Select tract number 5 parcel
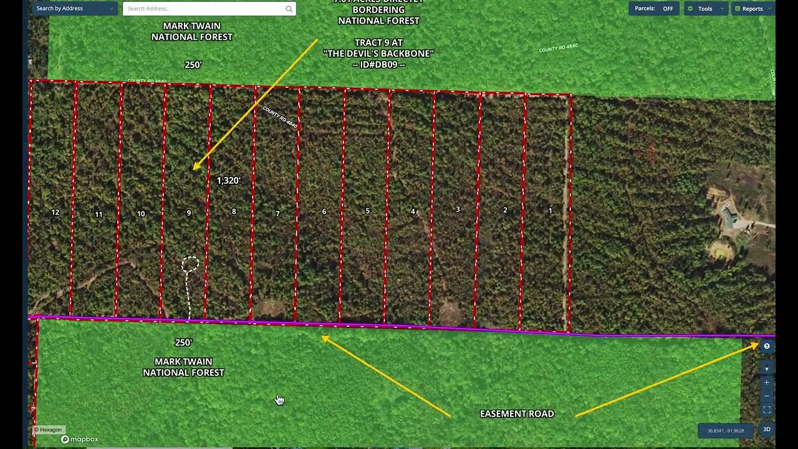Image resolution: width=798 pixels, height=449 pixels. point(368,211)
